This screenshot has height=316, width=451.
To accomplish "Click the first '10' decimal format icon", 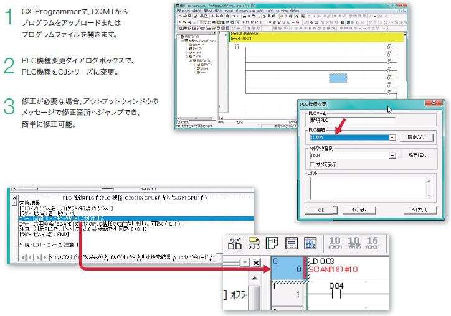I will tap(335, 243).
